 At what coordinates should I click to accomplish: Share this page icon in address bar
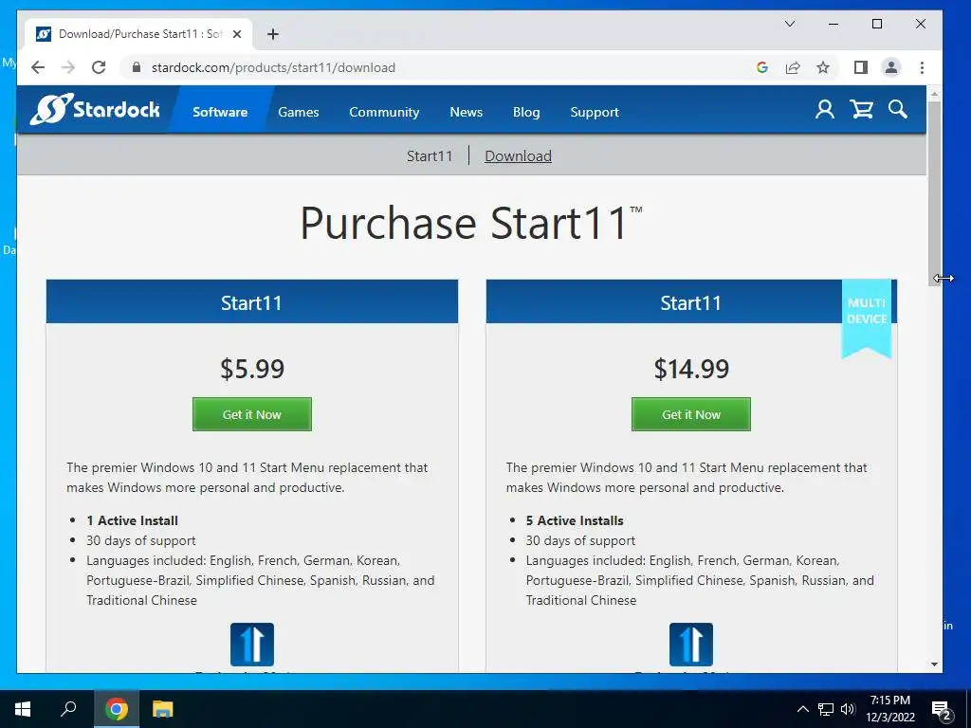(793, 67)
